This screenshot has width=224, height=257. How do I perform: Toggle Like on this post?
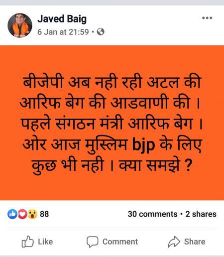(x=37, y=242)
